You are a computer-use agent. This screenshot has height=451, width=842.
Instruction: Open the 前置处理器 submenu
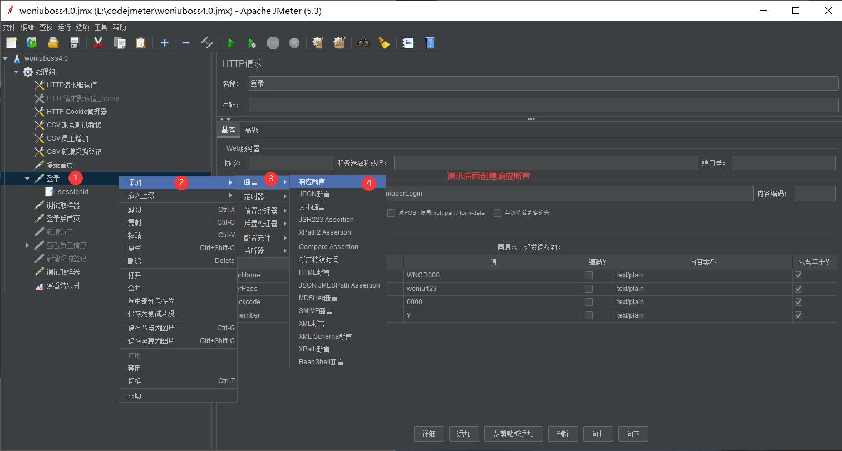pos(263,211)
